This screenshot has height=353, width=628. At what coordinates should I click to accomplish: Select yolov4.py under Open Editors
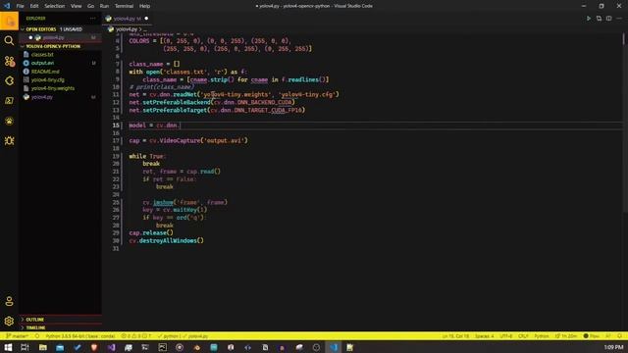coord(54,37)
